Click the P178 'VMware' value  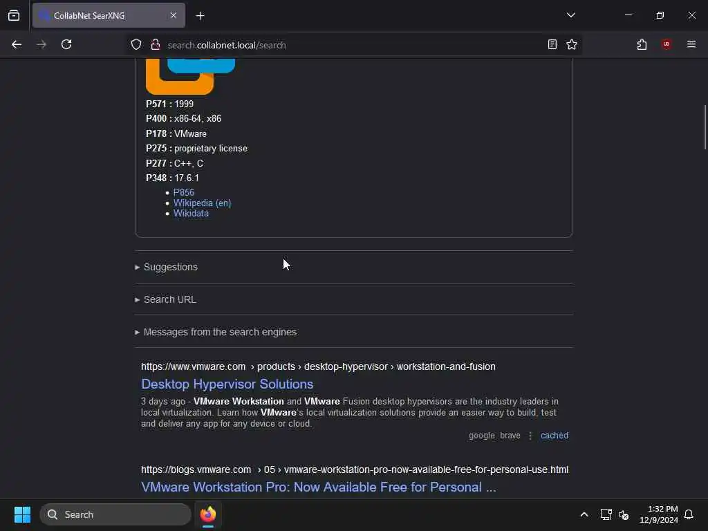tap(191, 133)
